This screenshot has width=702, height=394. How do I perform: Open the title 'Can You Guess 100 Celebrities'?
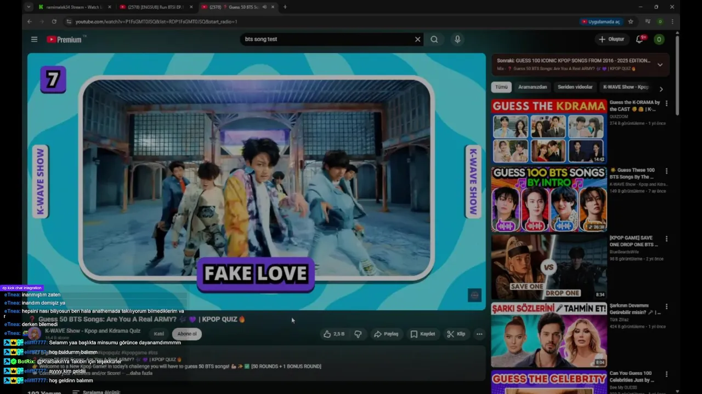[631, 376]
